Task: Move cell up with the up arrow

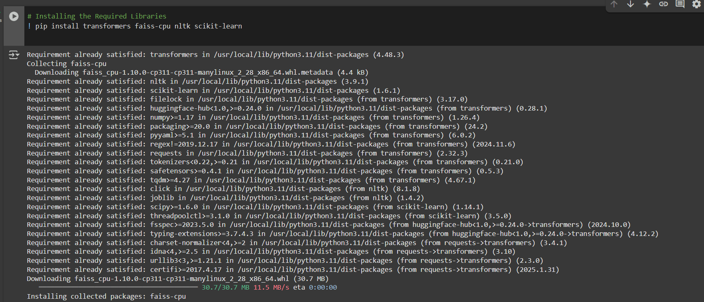Action: click(614, 4)
